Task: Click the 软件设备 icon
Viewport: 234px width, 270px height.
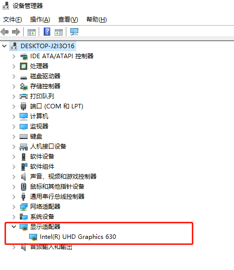Action: 24,157
